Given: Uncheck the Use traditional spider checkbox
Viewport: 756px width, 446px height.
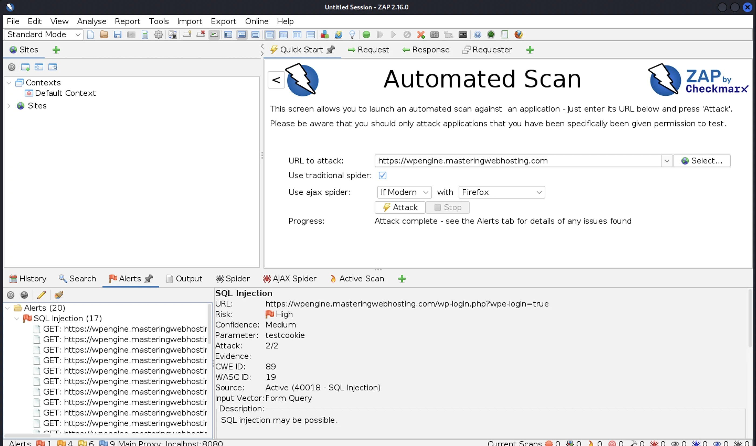Looking at the screenshot, I should click(x=382, y=176).
